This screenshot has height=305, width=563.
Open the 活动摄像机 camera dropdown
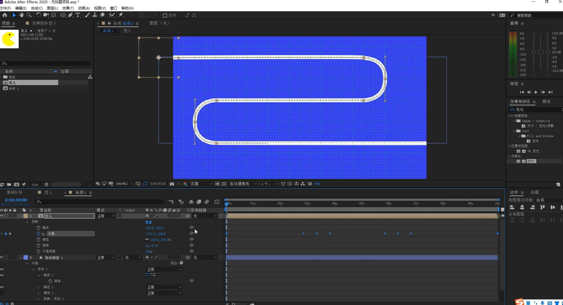click(243, 184)
